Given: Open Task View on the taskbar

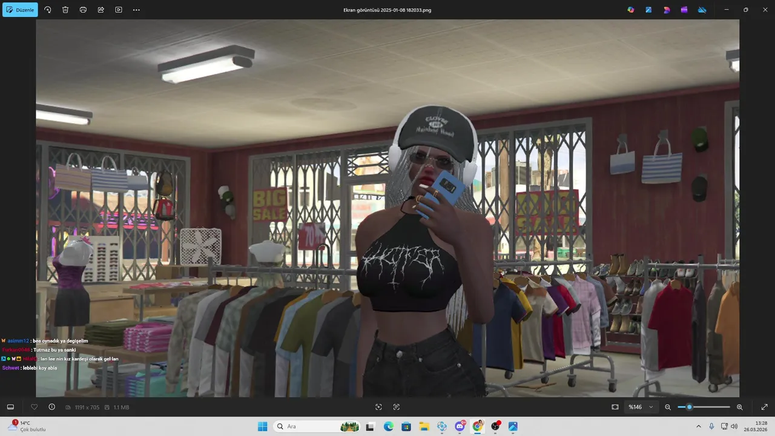Looking at the screenshot, I should (370, 426).
